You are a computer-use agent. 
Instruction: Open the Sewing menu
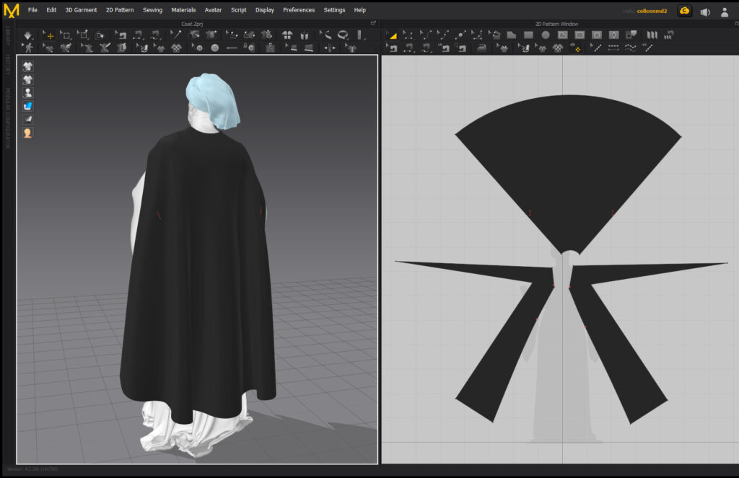(x=152, y=10)
